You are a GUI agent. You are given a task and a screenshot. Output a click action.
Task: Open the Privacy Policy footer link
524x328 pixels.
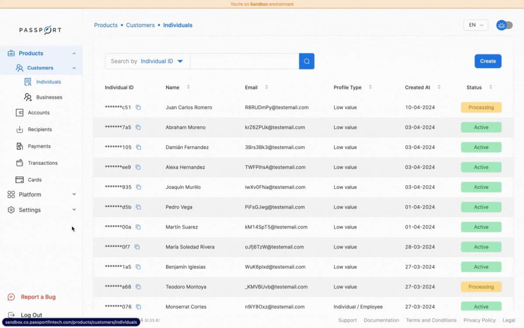point(479,320)
